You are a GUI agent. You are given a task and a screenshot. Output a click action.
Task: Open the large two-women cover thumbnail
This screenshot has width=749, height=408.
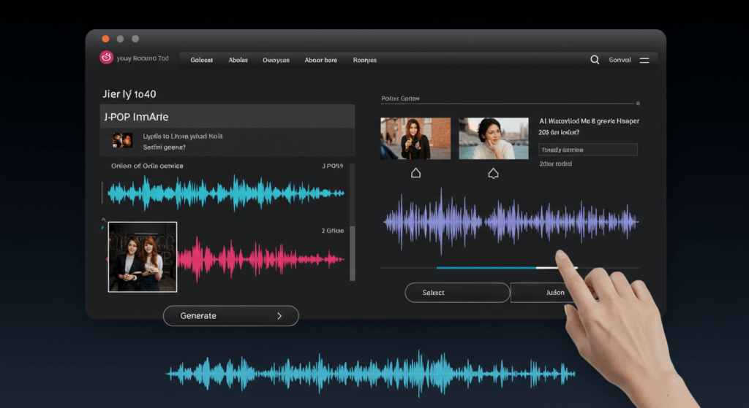click(143, 257)
